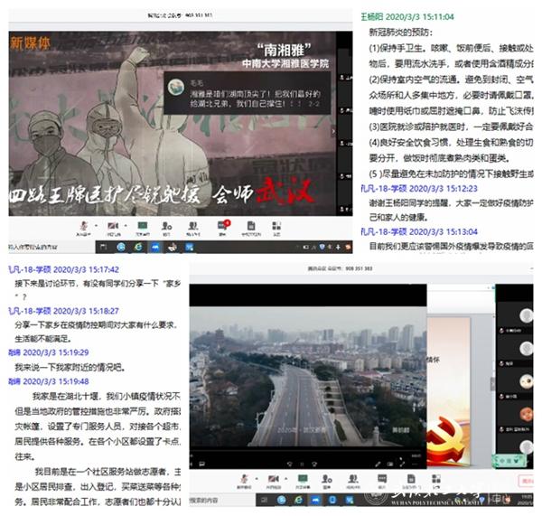542x516 pixels.
Task: Open Internet Explorer on the top taskbar
Action: pyautogui.click(x=138, y=247)
